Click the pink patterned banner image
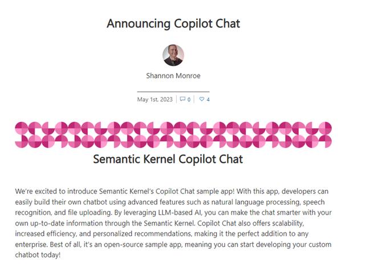Screen dimensions: 365x266 tap(173, 134)
